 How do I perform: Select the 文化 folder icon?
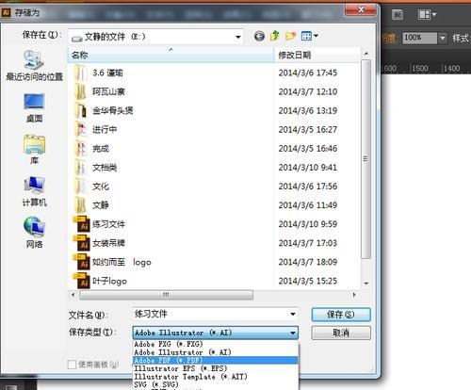tap(81, 187)
